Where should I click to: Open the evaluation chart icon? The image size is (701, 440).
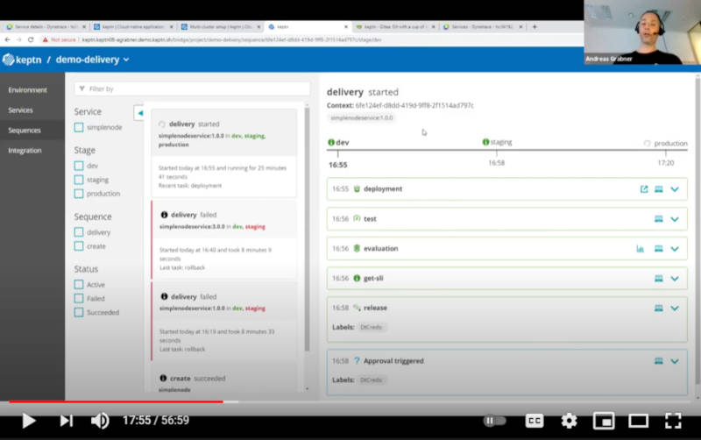(641, 249)
